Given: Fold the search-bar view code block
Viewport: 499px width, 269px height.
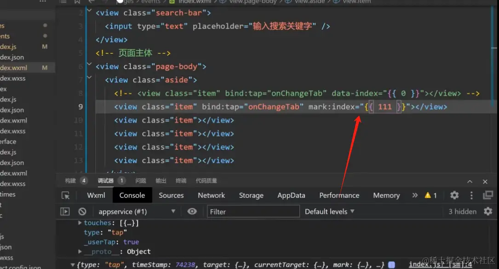Looking at the screenshot, I should [89, 10].
